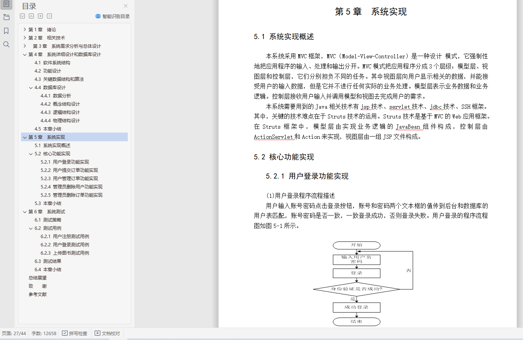The image size is (523, 340).
Task: Select 6.2 测试用例 outline entry
Action: pyautogui.click(x=48, y=228)
